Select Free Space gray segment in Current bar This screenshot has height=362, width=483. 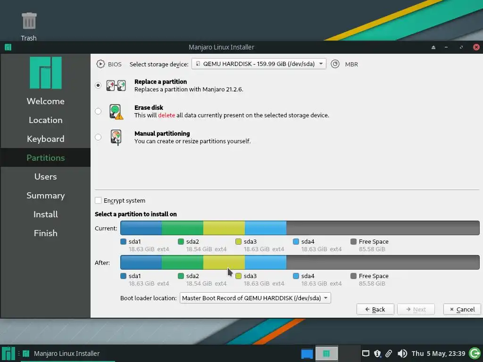point(383,228)
